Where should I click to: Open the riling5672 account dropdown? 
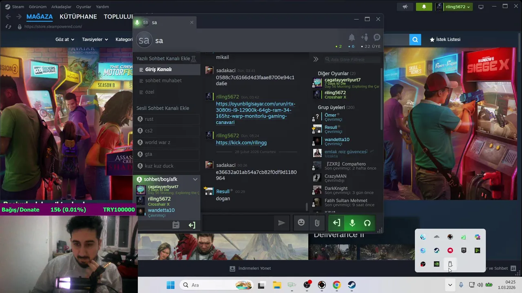453,7
